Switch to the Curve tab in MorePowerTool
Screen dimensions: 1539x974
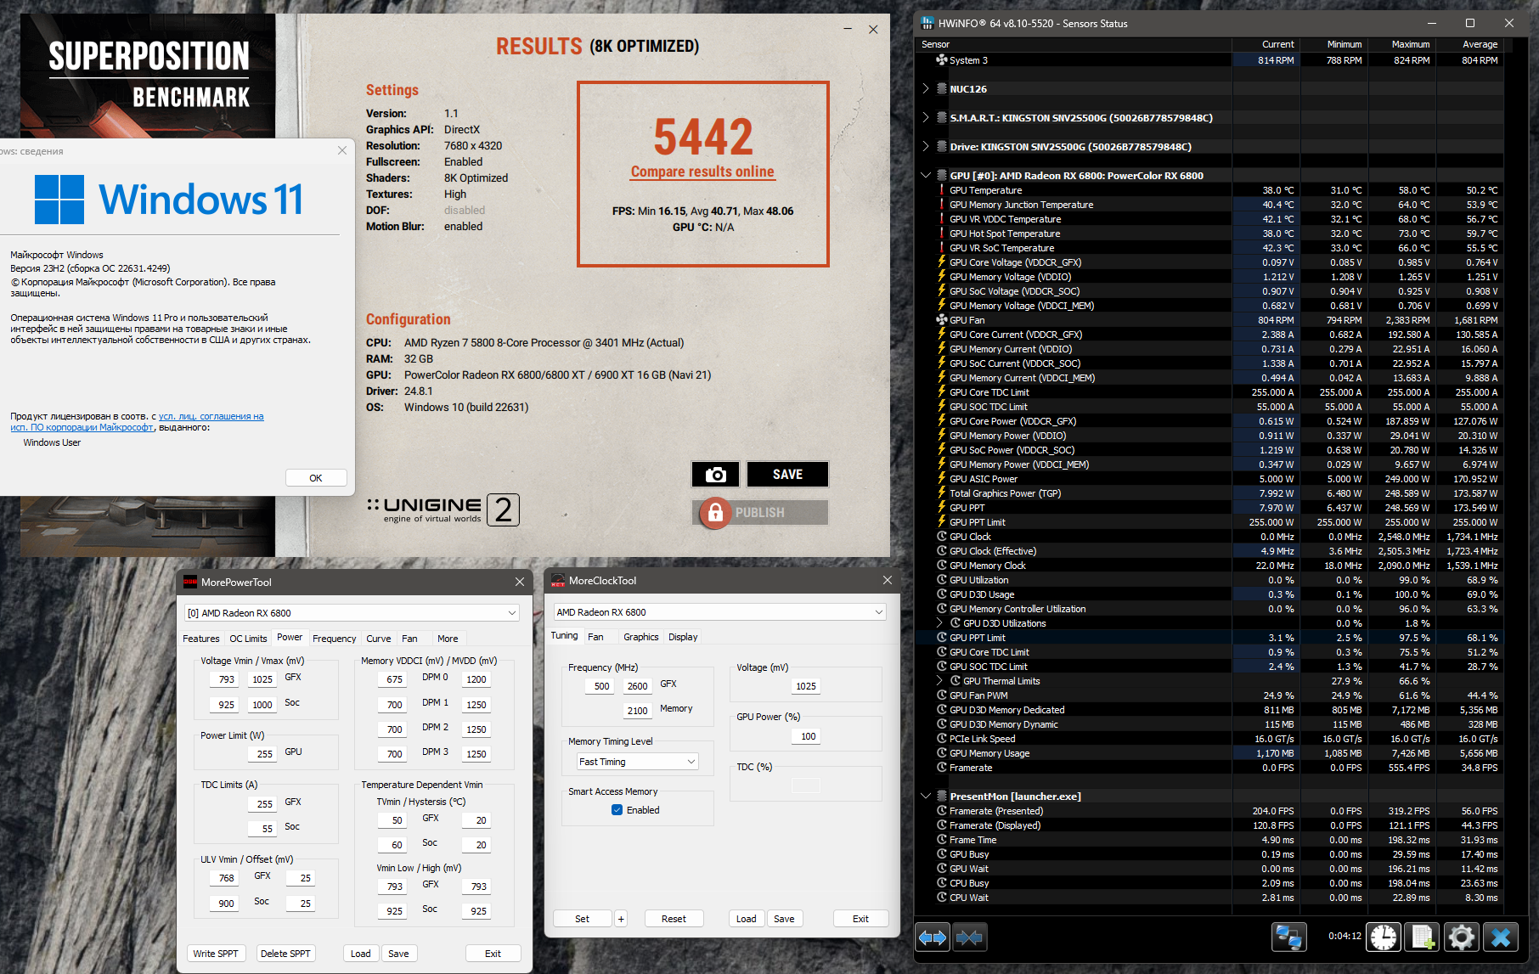click(379, 639)
